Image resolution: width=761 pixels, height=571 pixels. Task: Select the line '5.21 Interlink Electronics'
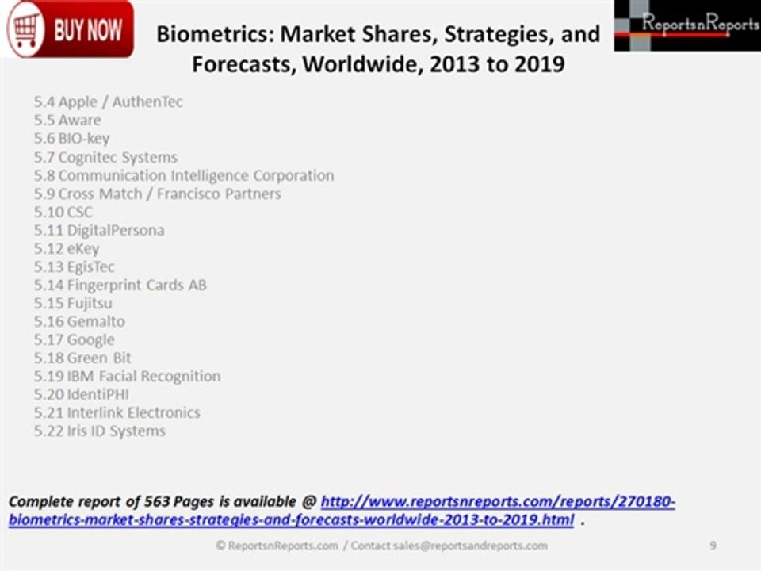117,412
